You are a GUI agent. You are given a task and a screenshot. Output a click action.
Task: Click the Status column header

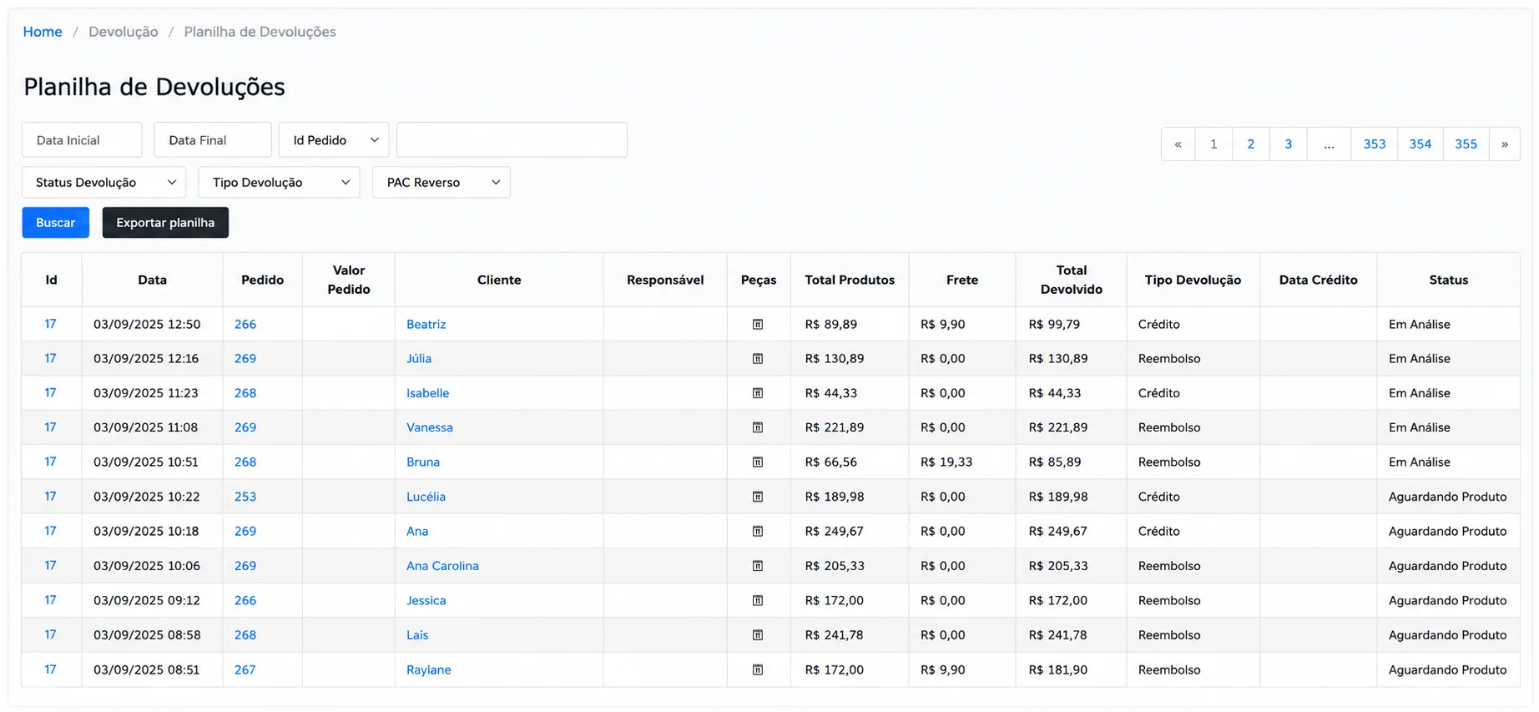[1449, 280]
